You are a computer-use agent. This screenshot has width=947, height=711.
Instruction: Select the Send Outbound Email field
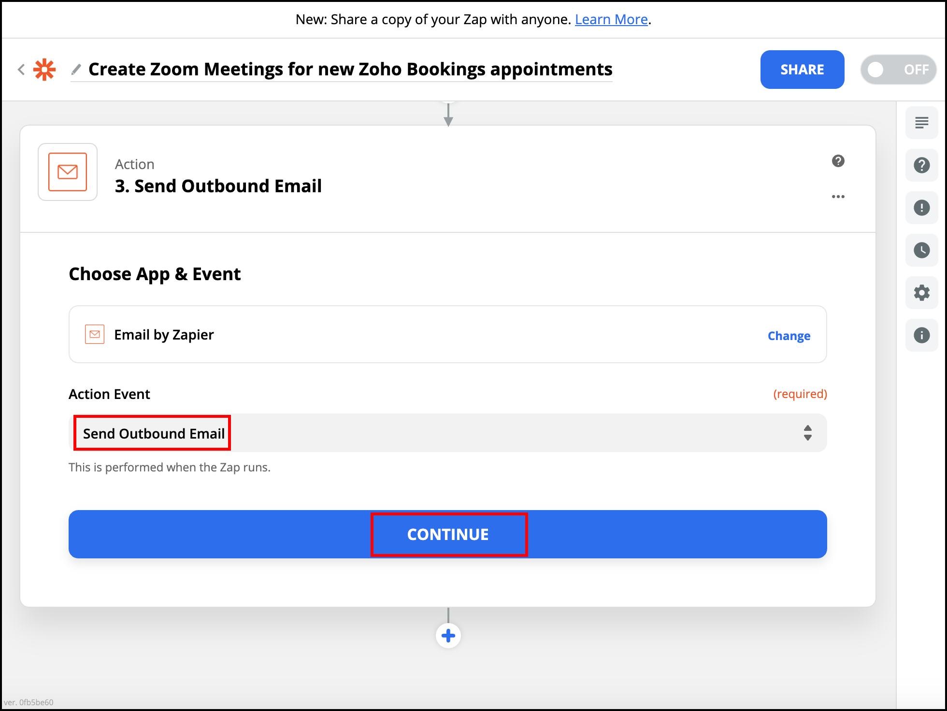pos(153,433)
